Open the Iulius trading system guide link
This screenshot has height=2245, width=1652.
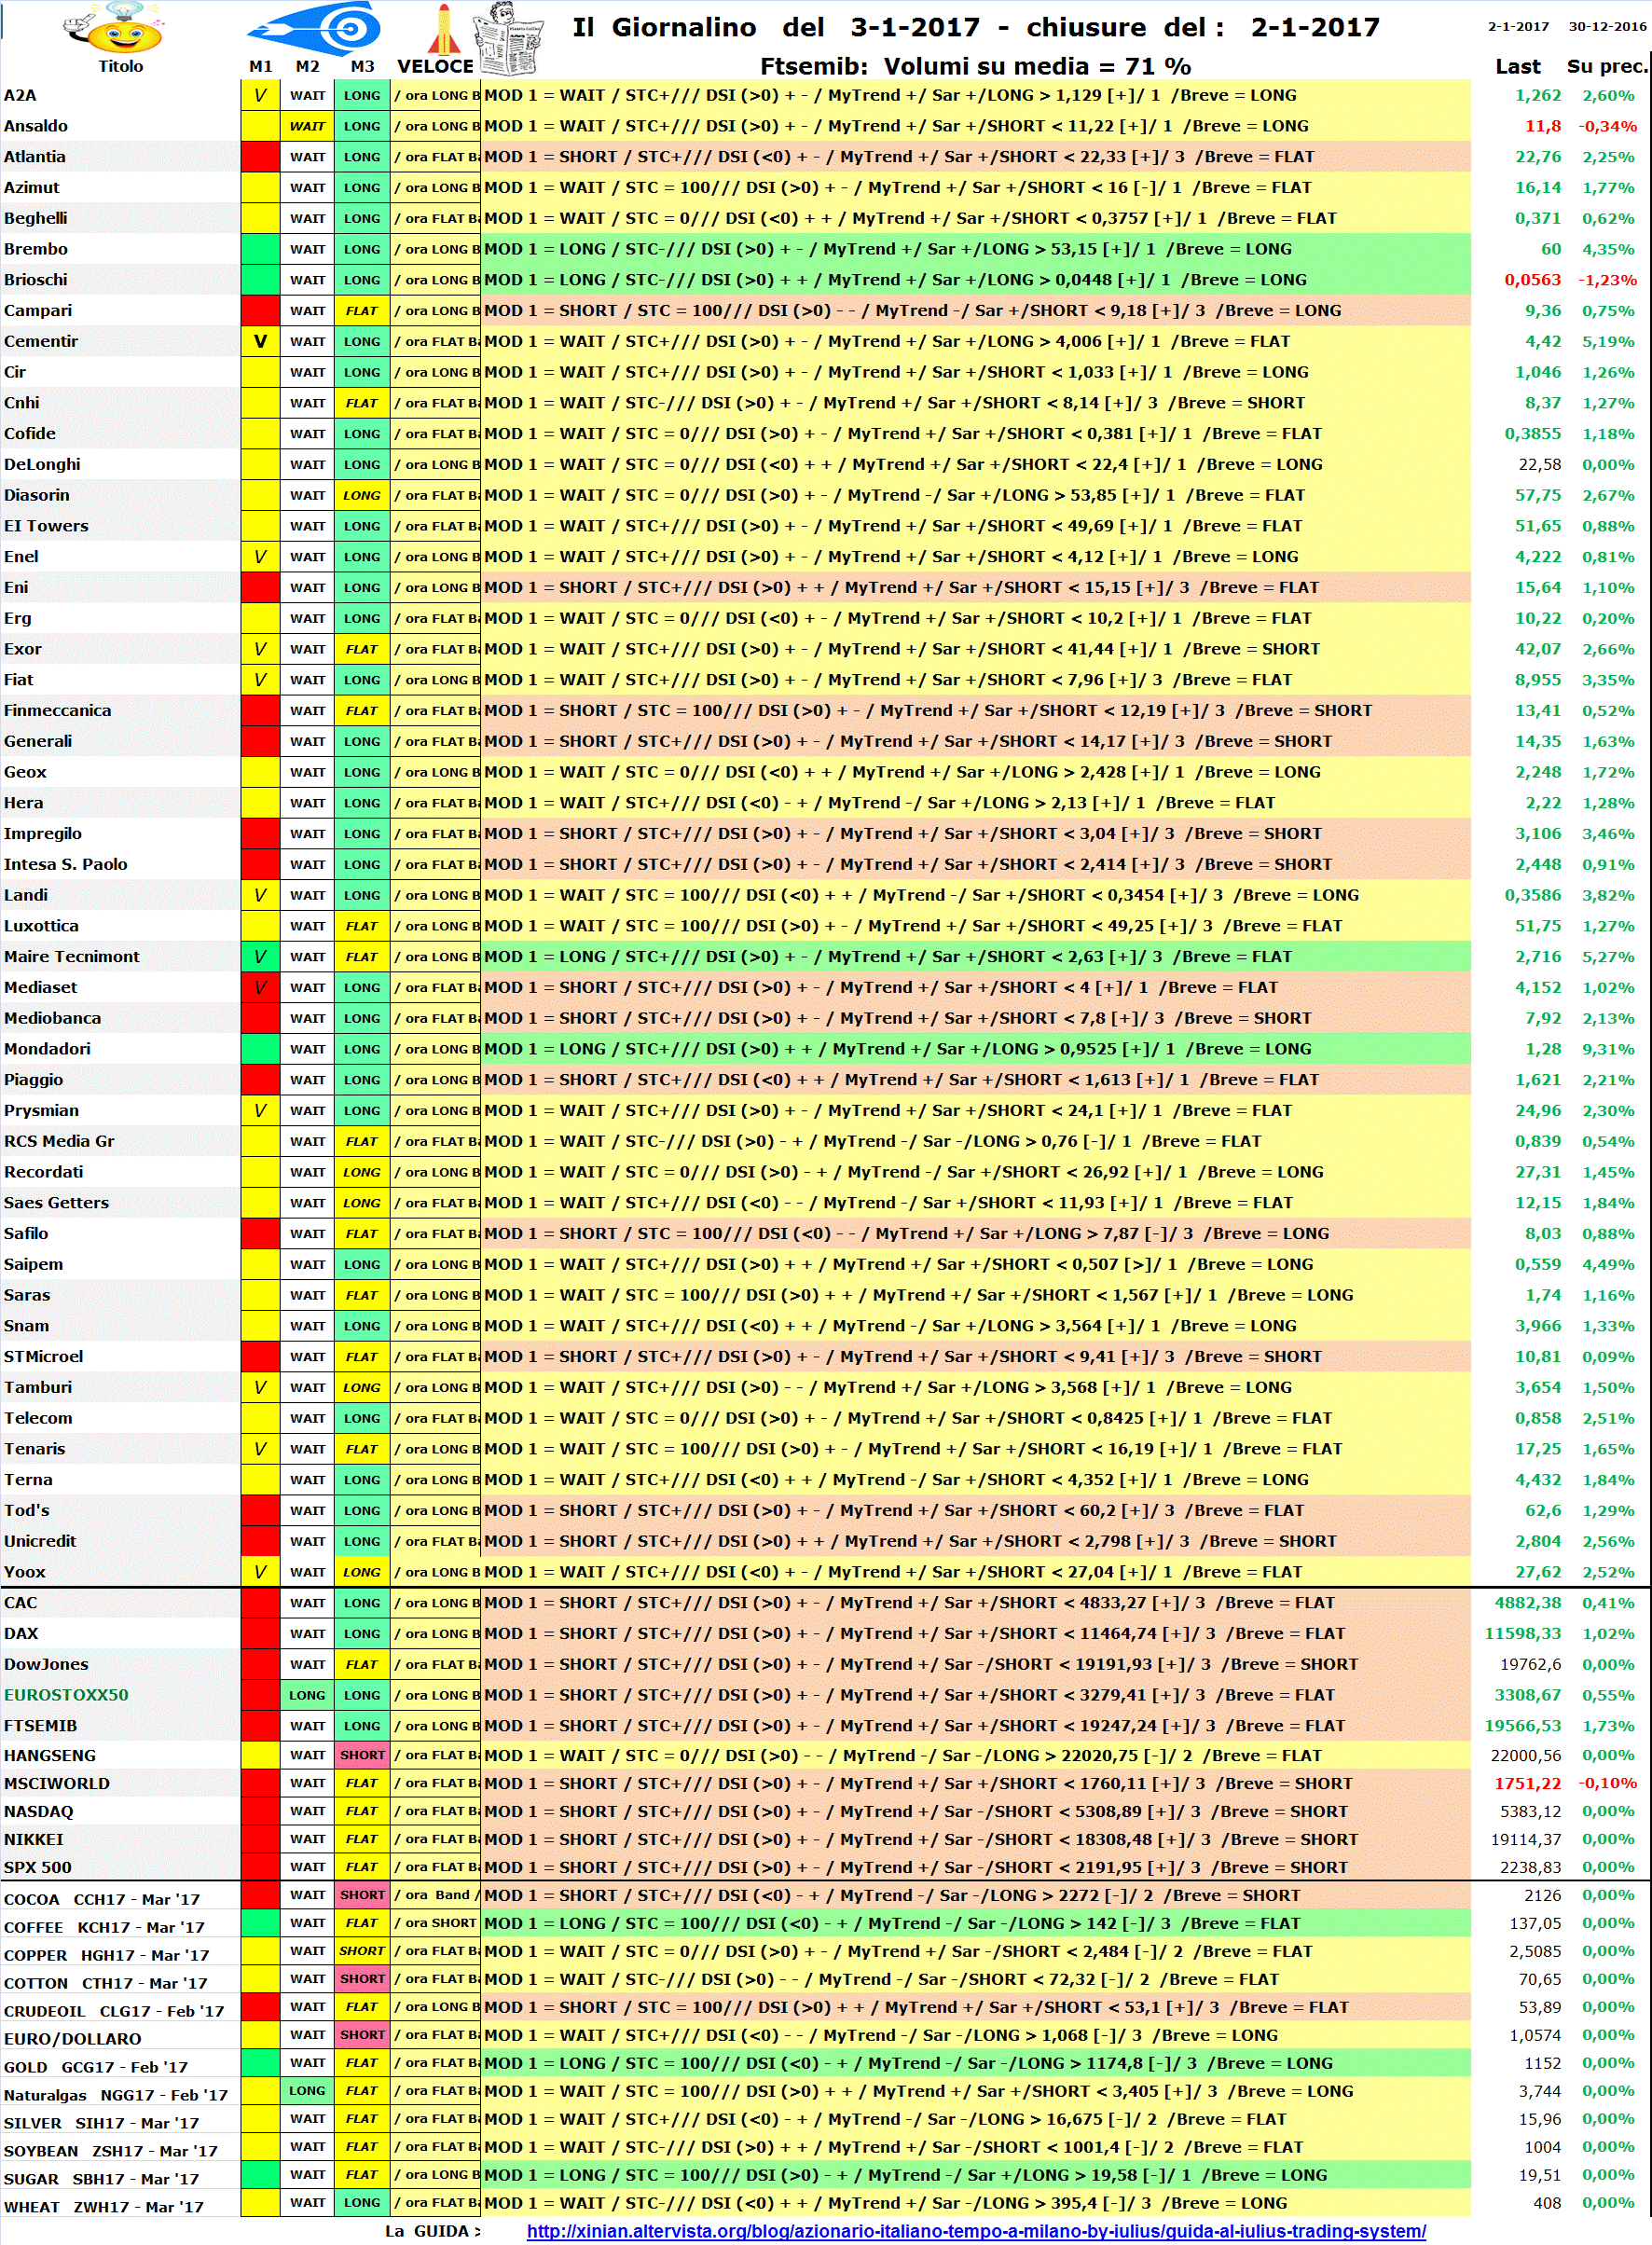[975, 2230]
